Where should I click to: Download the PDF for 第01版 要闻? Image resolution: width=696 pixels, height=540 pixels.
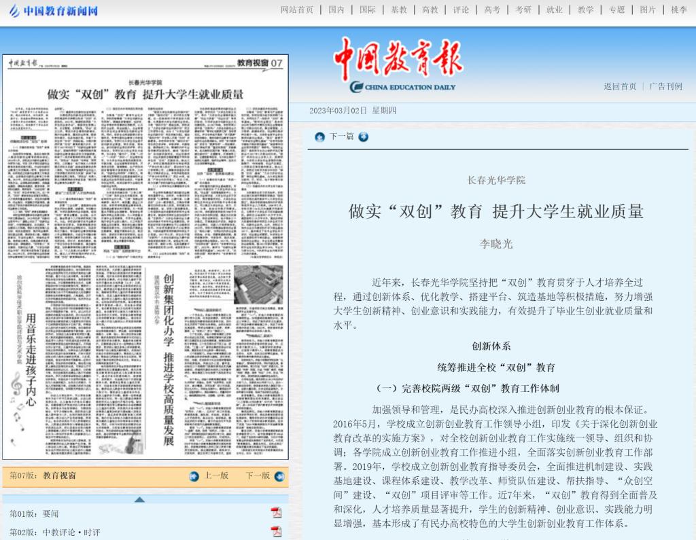coord(277,512)
